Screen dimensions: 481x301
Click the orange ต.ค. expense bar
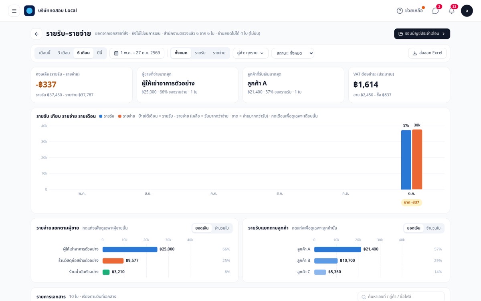(417, 159)
